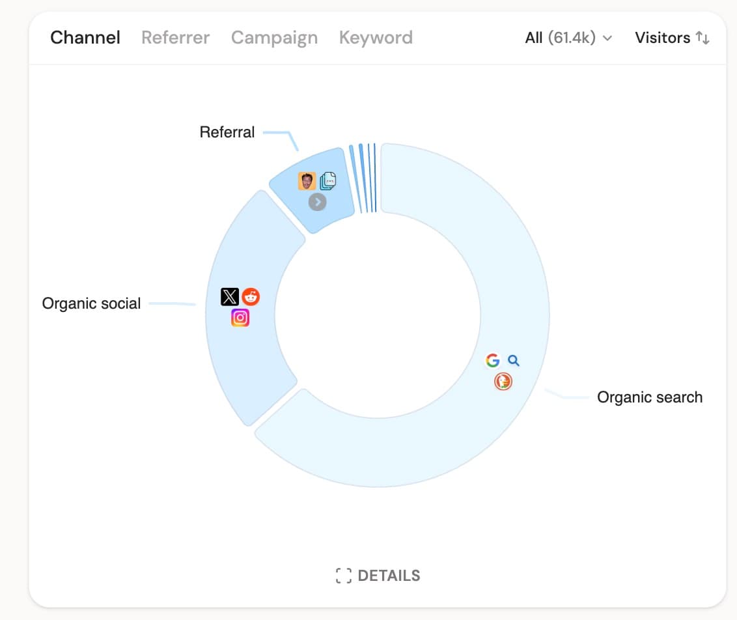Click the X (Twitter) icon in chart
The width and height of the screenshot is (737, 620).
coord(230,296)
